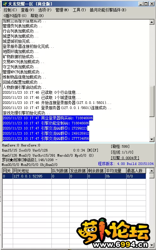156x250 pixels.
Task: Click the log panel scrollbar thumb
Action: pyautogui.click(x=152, y=102)
